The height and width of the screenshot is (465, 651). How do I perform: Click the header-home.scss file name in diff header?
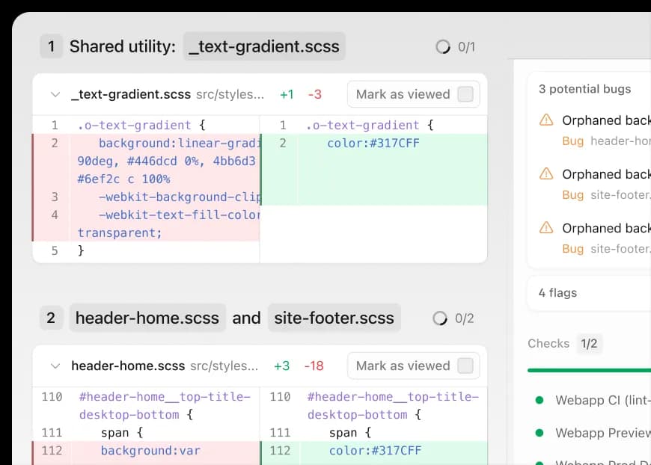click(128, 366)
